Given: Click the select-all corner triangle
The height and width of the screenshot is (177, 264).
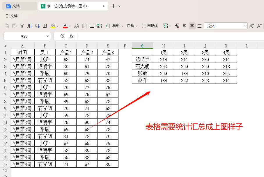Looking at the screenshot, I should tap(6, 46).
